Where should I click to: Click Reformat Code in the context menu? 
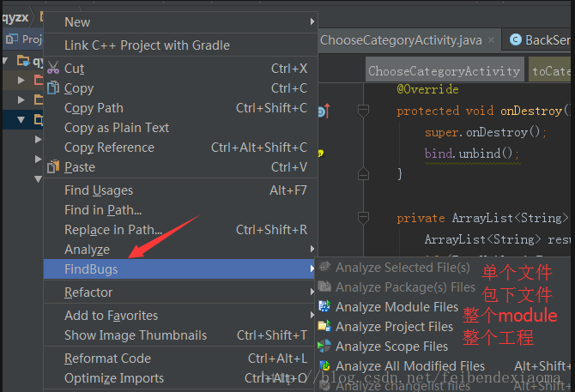tap(107, 359)
